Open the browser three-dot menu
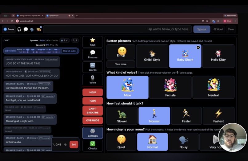 tap(235, 21)
